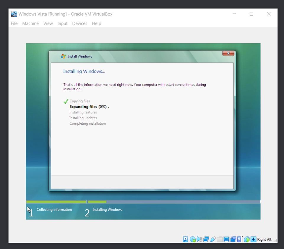The width and height of the screenshot is (284, 249).
Task: Click the optical disc drive status icon
Action: (193, 240)
